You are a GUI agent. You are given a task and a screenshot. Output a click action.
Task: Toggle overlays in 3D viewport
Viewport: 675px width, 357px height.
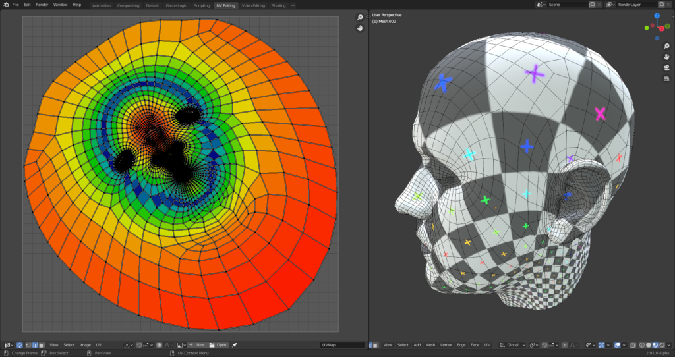(617, 345)
